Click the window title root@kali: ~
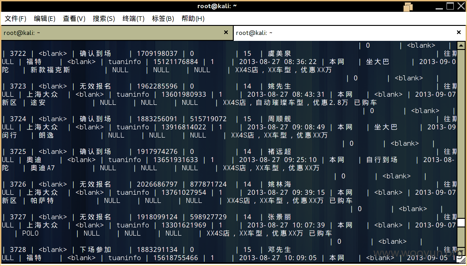Image resolution: width=467 pixels, height=266 pixels. (217, 6)
